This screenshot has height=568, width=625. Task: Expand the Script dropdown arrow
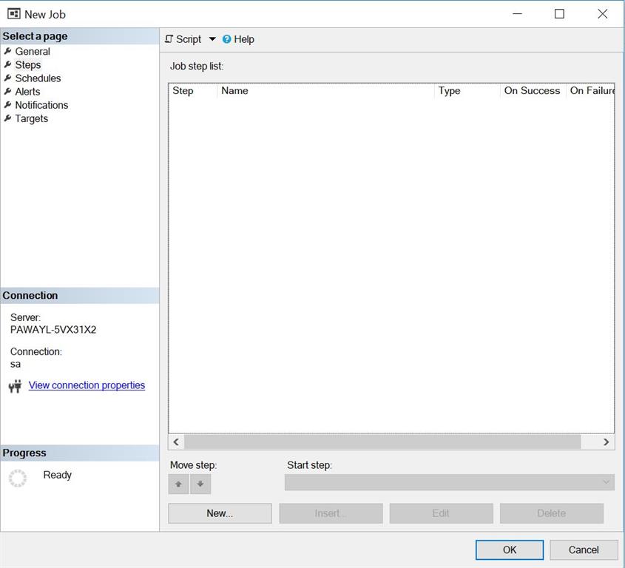[212, 39]
